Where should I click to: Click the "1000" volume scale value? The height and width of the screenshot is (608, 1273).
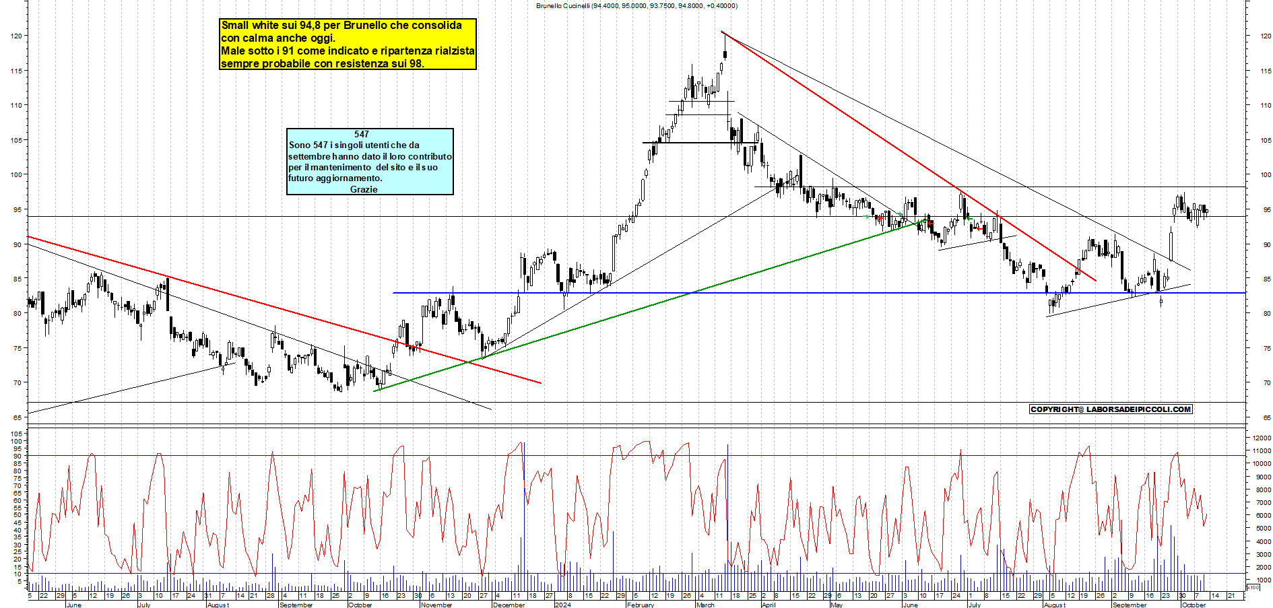pos(1264,580)
